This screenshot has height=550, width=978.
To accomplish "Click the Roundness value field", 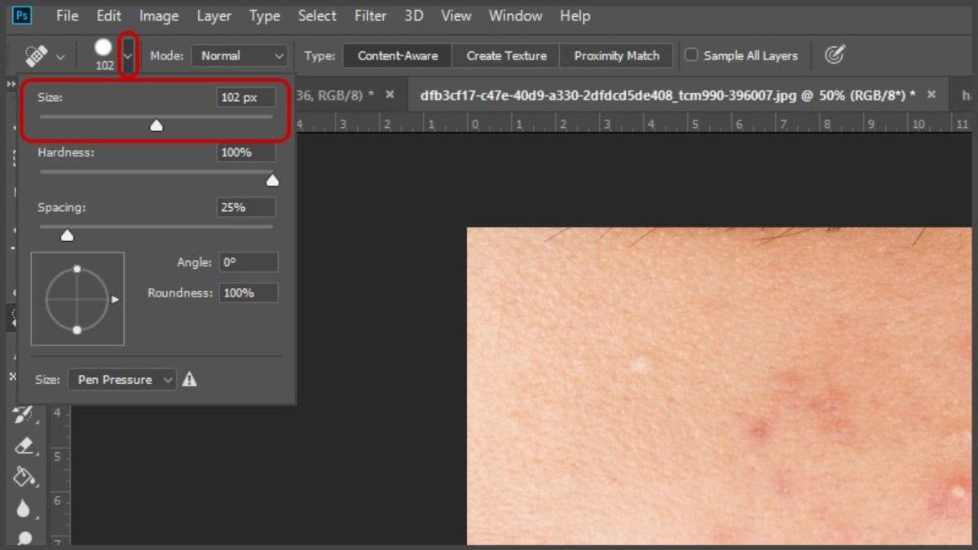I will 249,293.
